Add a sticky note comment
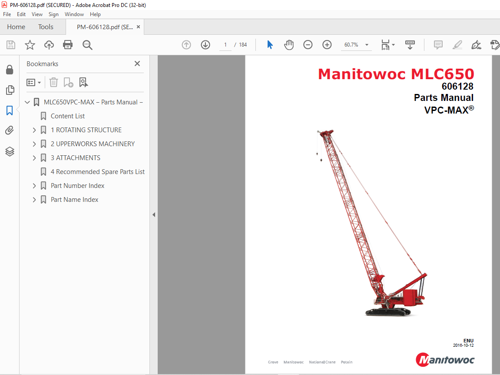 coord(438,45)
